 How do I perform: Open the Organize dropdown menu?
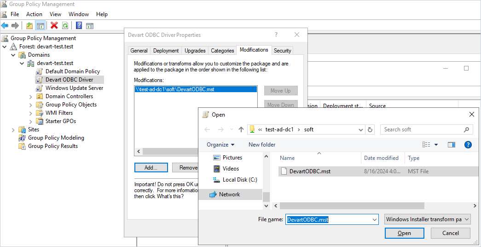click(220, 145)
